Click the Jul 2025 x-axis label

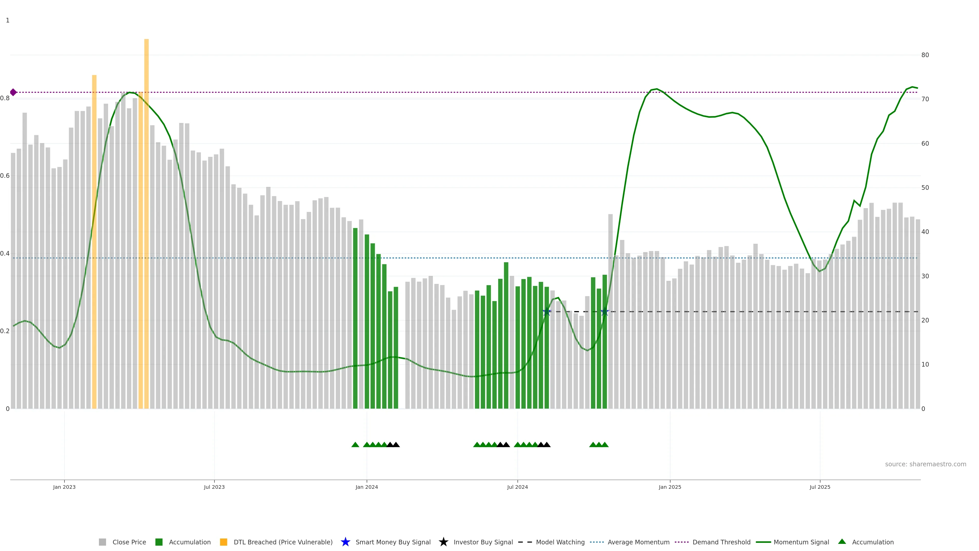pyautogui.click(x=820, y=487)
